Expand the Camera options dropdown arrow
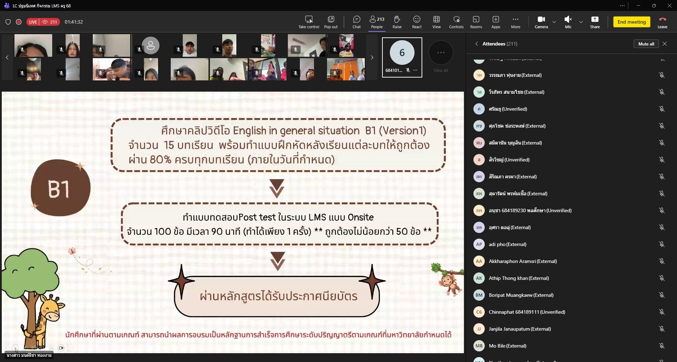Viewport: 677px width, 362px height. coord(554,22)
